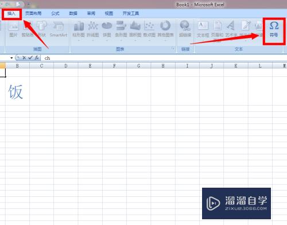Image resolution: width=287 pixels, height=225 pixels.
Task: Select column C header
Action: [x=41, y=66]
